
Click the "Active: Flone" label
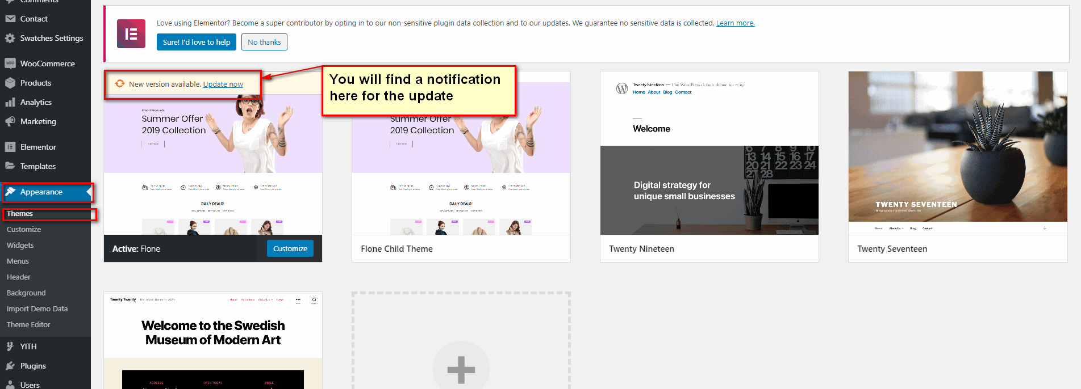[x=136, y=249]
